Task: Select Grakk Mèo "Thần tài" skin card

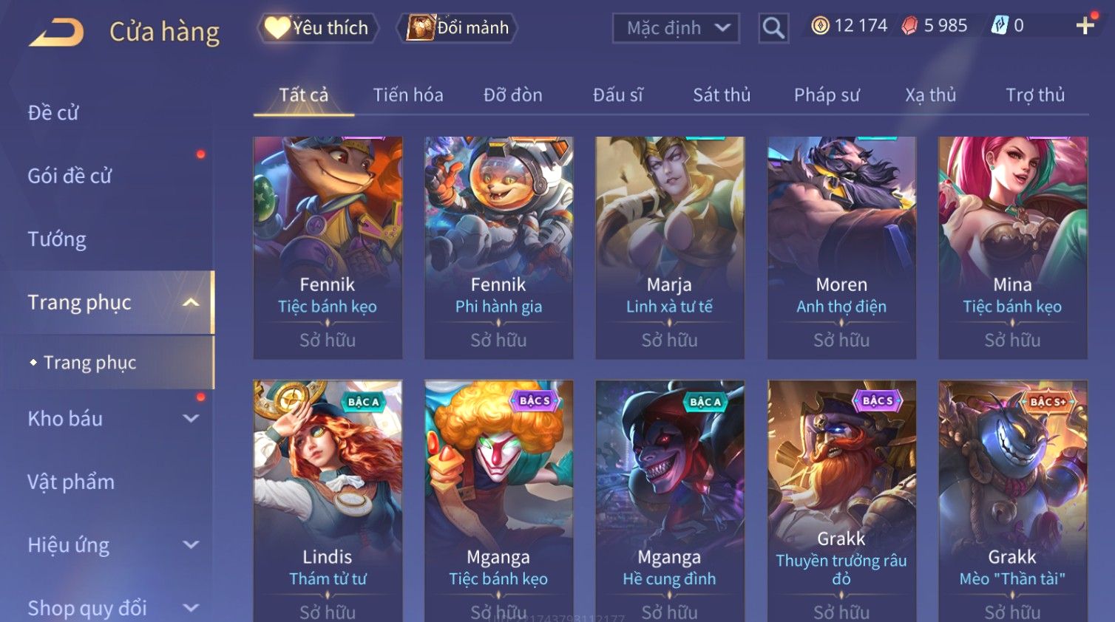Action: tap(1012, 501)
